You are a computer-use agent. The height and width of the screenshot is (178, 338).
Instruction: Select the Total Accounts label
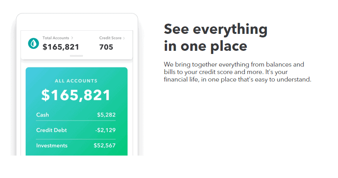(x=56, y=38)
